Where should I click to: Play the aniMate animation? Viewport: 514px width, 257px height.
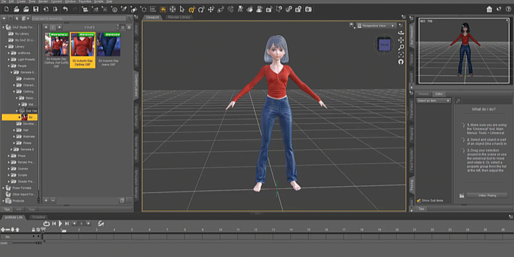[x=60, y=224]
